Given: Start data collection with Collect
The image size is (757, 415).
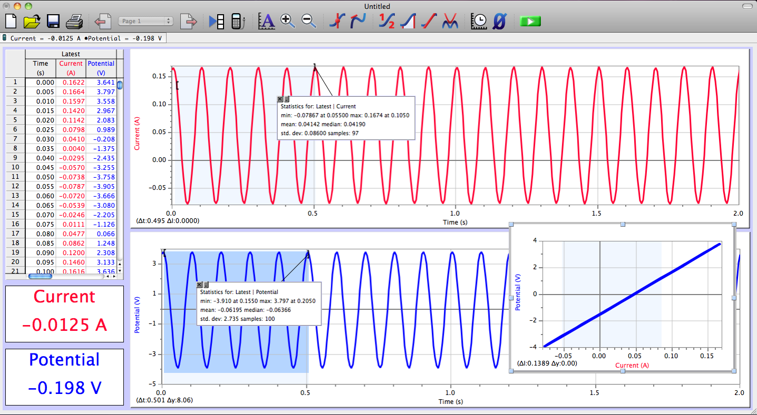Looking at the screenshot, I should pyautogui.click(x=530, y=21).
